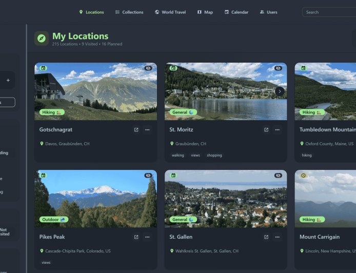Viewport: 356px width, 273px height.
Task: Open Gotschnagrat details via external link icon
Action: click(136, 130)
